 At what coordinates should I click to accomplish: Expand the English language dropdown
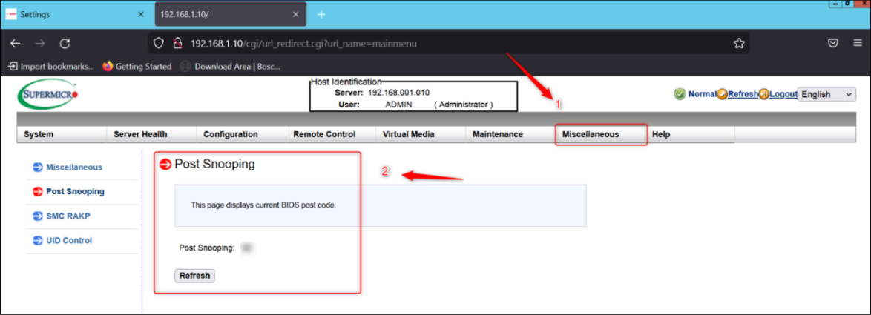tap(827, 94)
